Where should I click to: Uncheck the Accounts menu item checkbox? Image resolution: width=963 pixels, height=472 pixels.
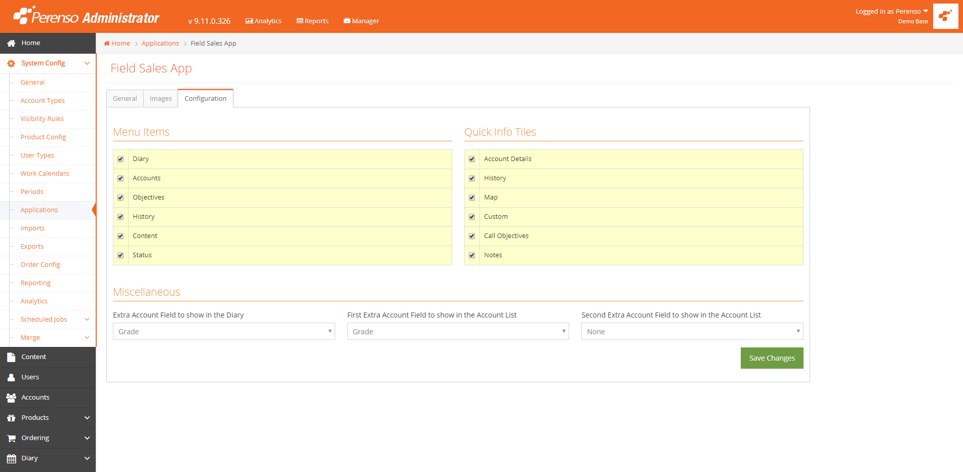(121, 178)
